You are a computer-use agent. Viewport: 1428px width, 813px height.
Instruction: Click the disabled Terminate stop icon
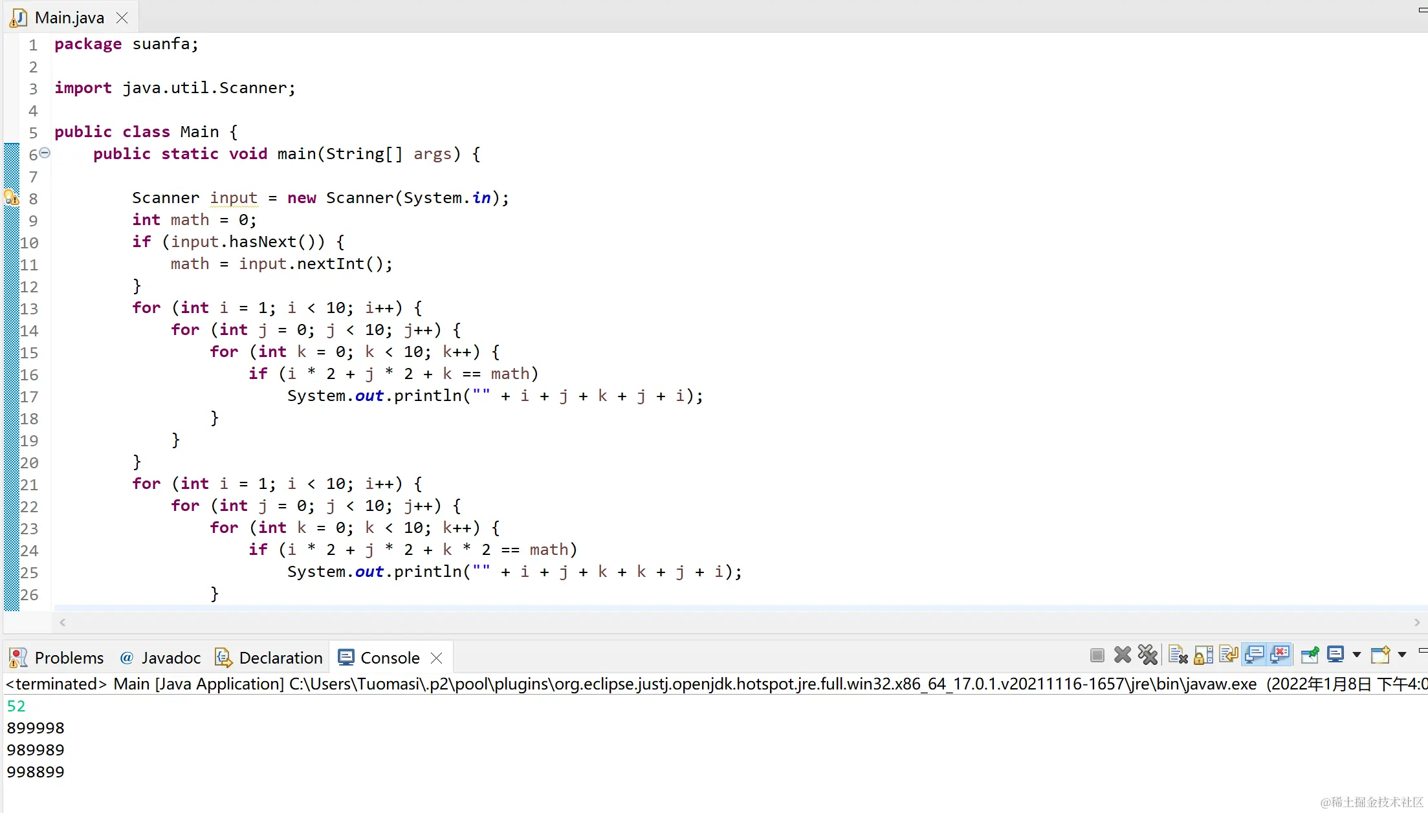1097,655
